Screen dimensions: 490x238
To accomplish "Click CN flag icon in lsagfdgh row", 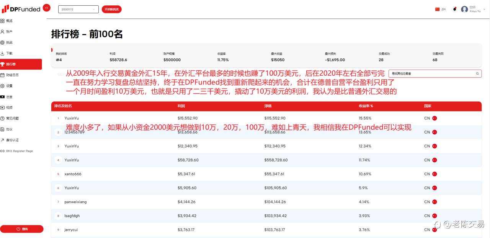I will (434, 216).
